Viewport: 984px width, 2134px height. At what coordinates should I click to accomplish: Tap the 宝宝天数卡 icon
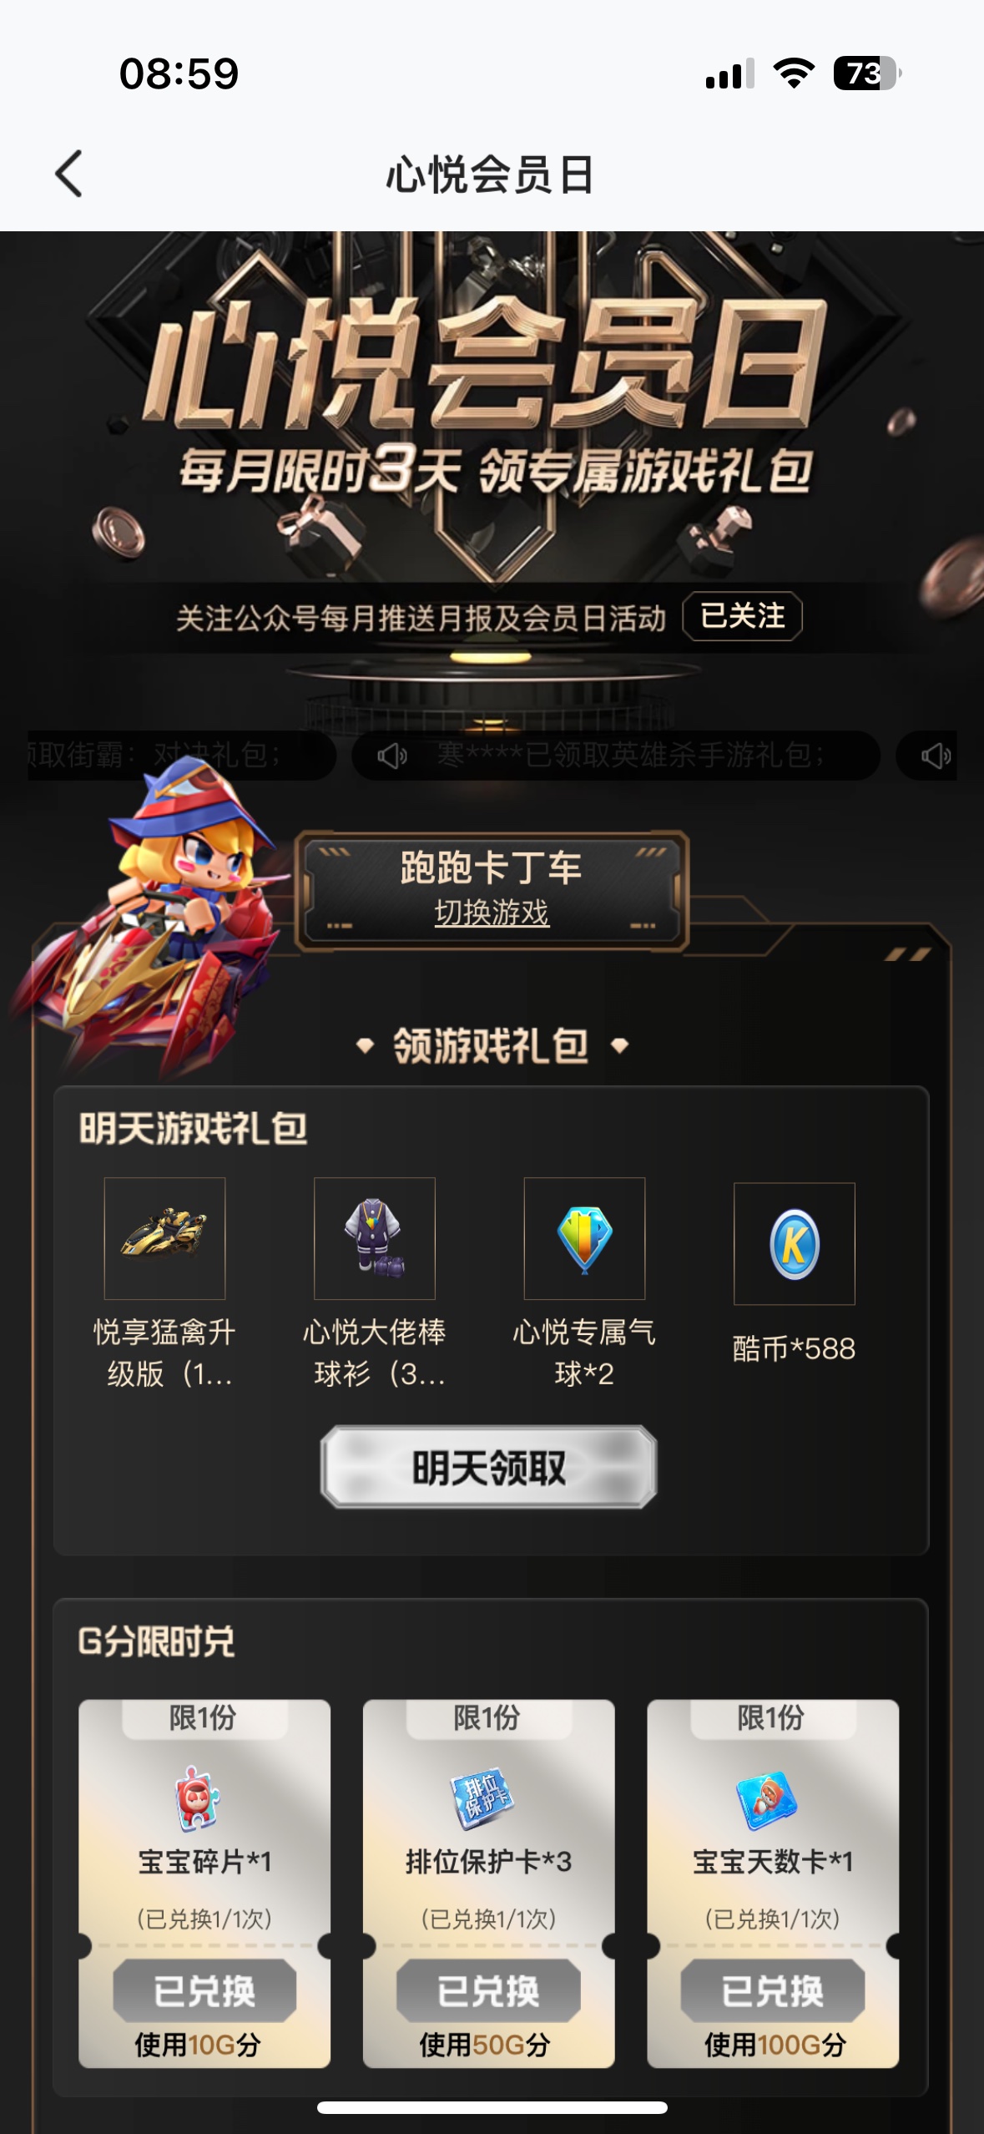[767, 1800]
